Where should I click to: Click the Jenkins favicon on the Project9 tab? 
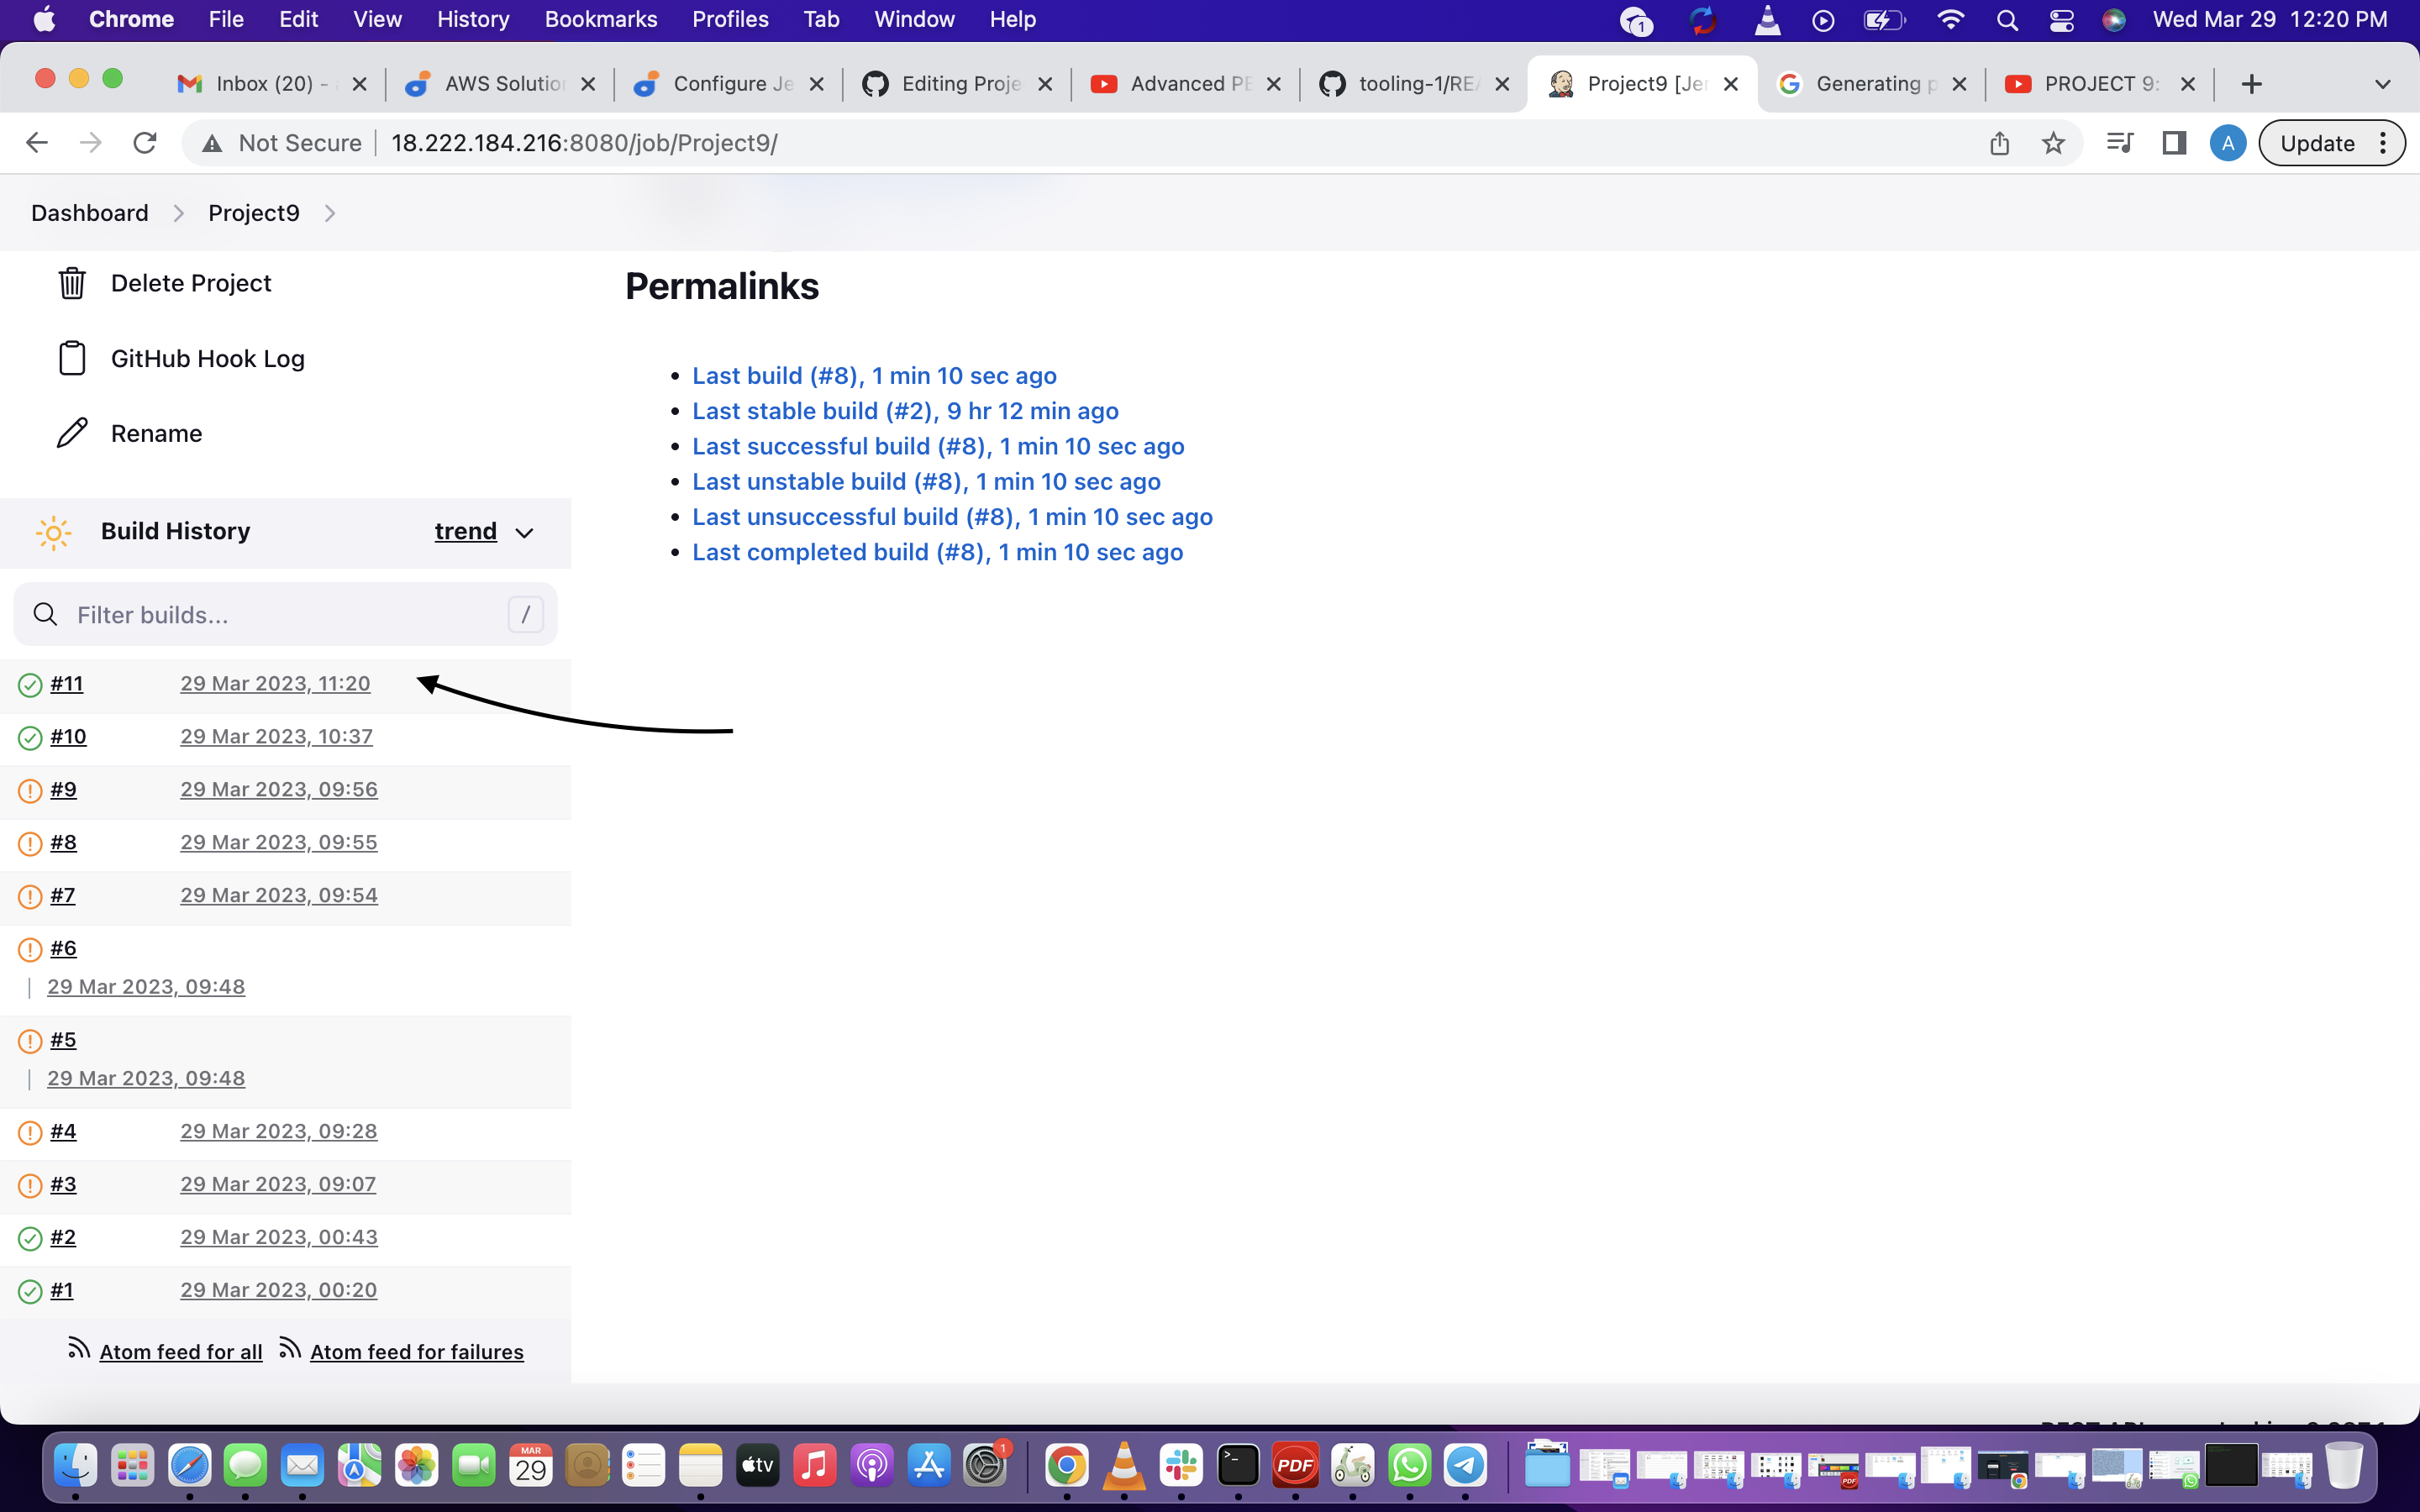pyautogui.click(x=1560, y=84)
